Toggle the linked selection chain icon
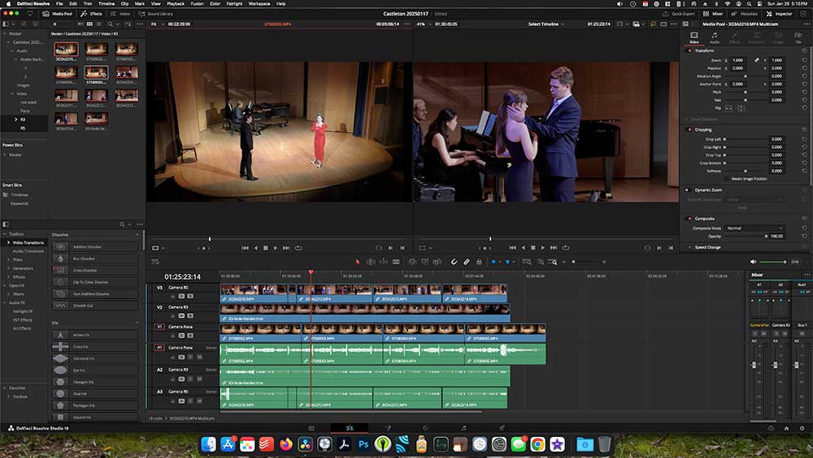 coord(467,262)
